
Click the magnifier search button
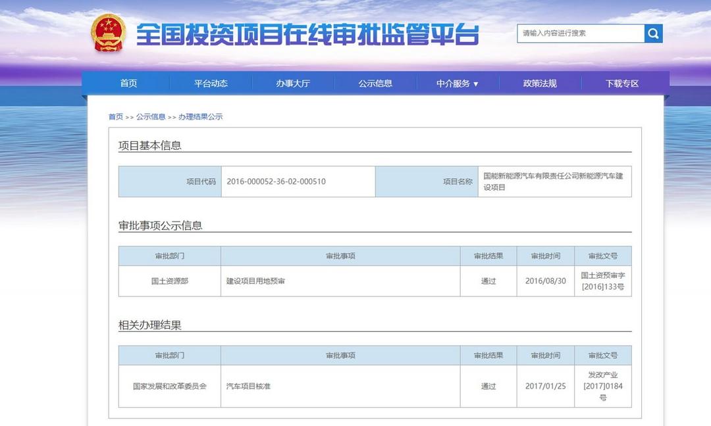(654, 34)
